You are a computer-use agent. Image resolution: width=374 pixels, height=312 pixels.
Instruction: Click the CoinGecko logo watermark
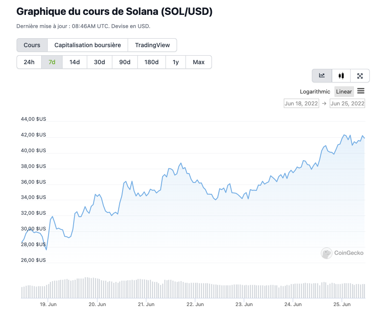pos(343,253)
